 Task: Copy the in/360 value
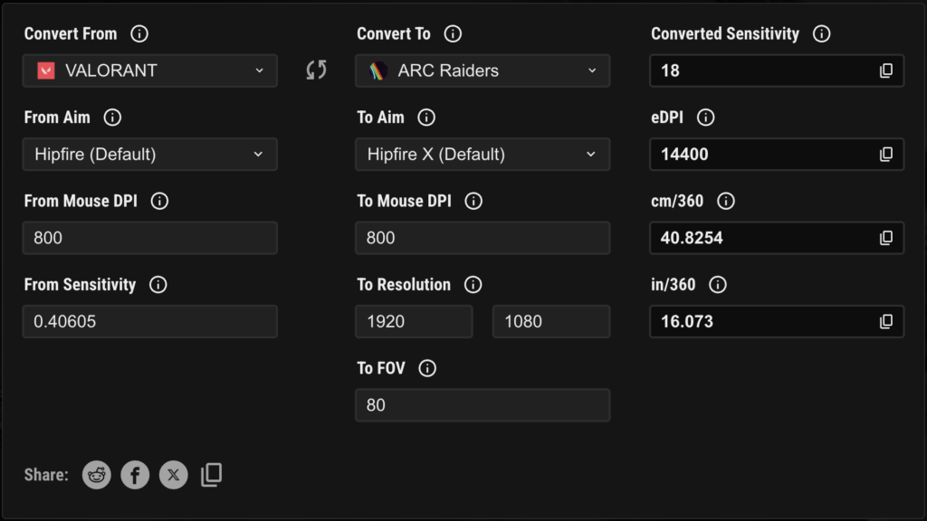[x=886, y=321]
